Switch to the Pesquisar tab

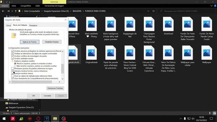33,25
